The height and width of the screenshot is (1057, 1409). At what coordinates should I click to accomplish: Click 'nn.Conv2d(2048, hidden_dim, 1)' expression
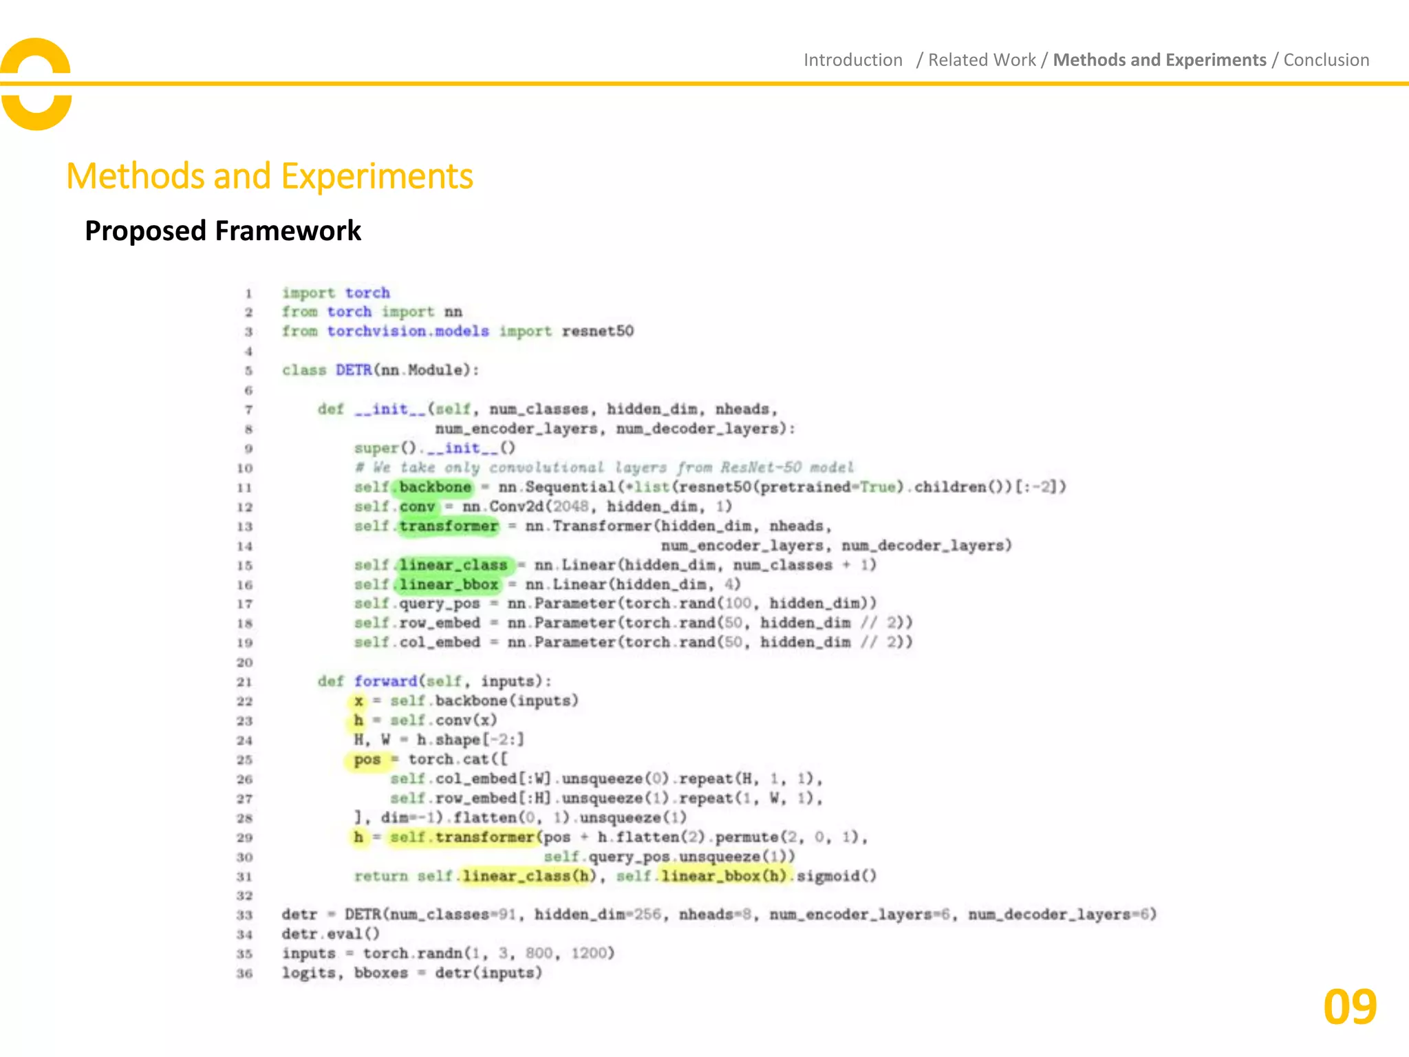coord(597,507)
